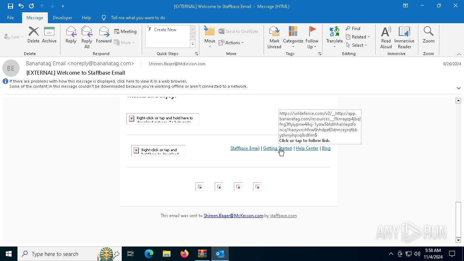
Task: Expand the message header with the chevron
Action: tap(459, 88)
